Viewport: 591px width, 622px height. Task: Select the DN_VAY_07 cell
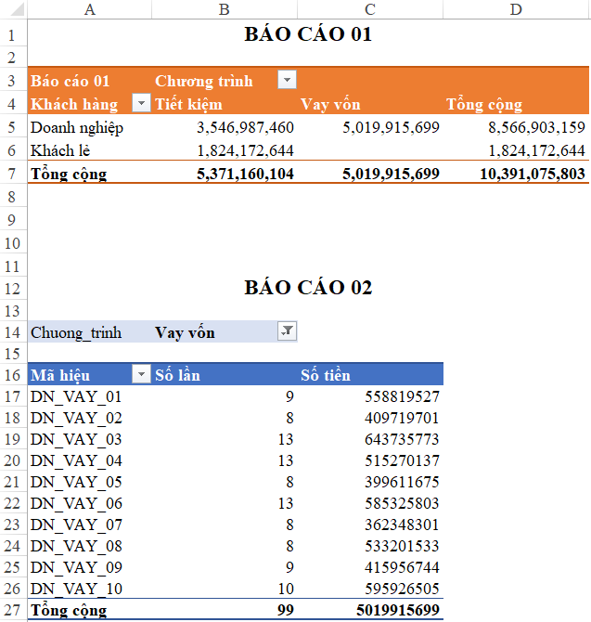click(76, 525)
